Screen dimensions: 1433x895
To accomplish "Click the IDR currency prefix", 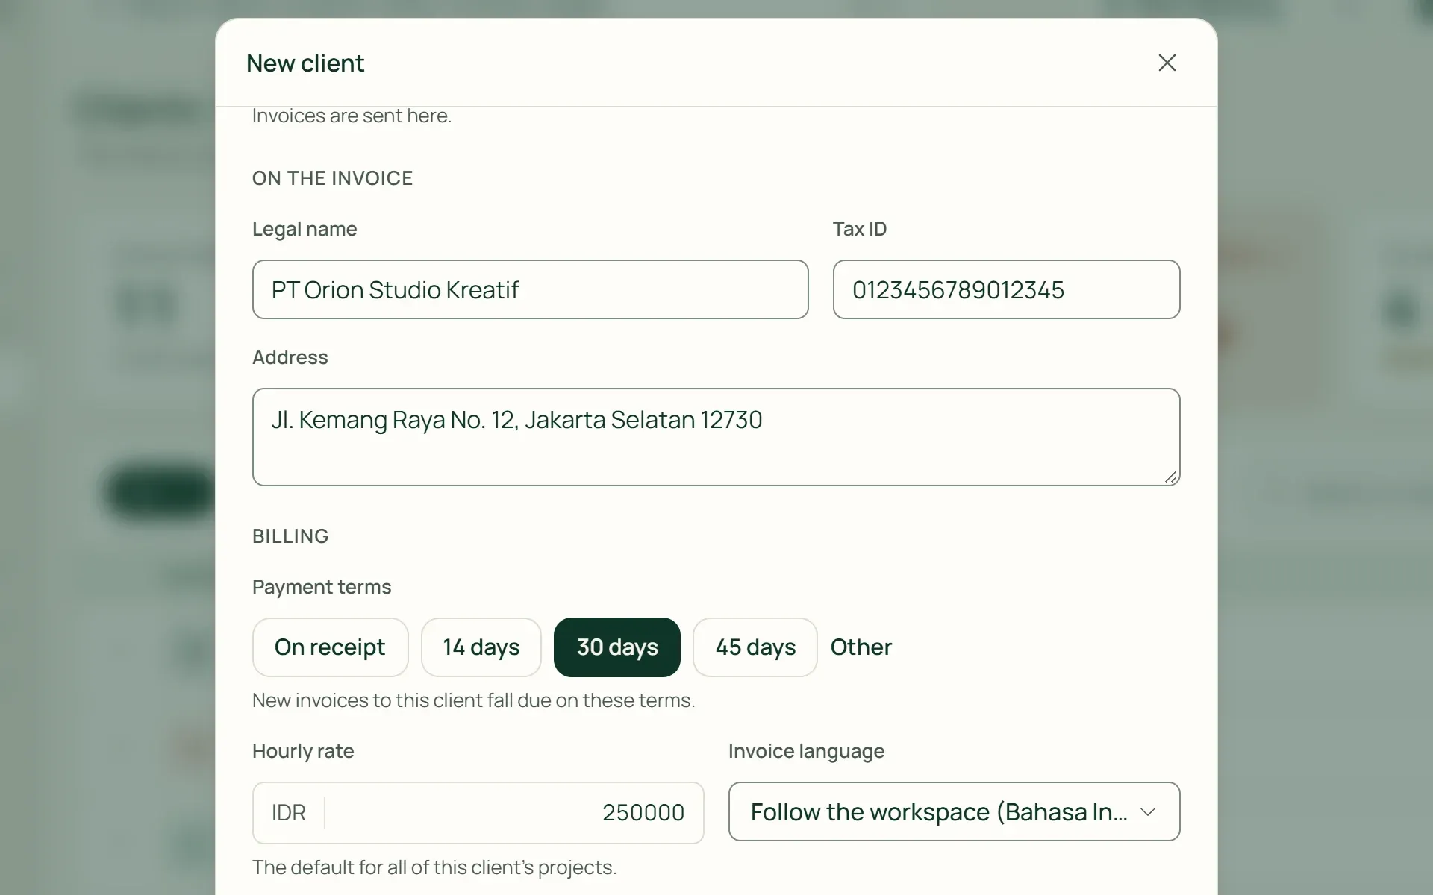I will (x=289, y=813).
